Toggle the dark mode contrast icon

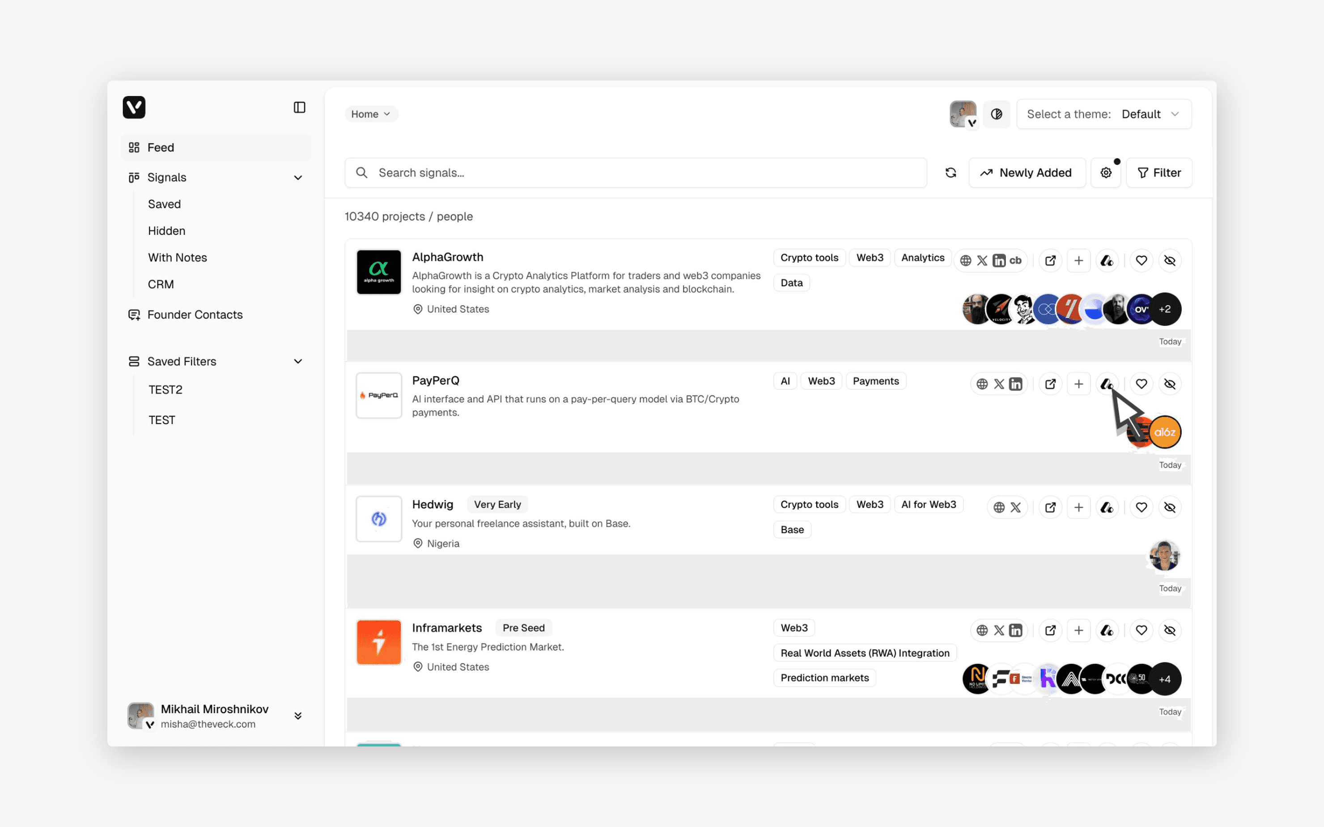pos(996,114)
